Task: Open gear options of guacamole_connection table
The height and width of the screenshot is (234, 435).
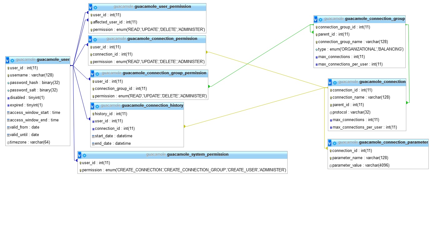Action: point(335,83)
